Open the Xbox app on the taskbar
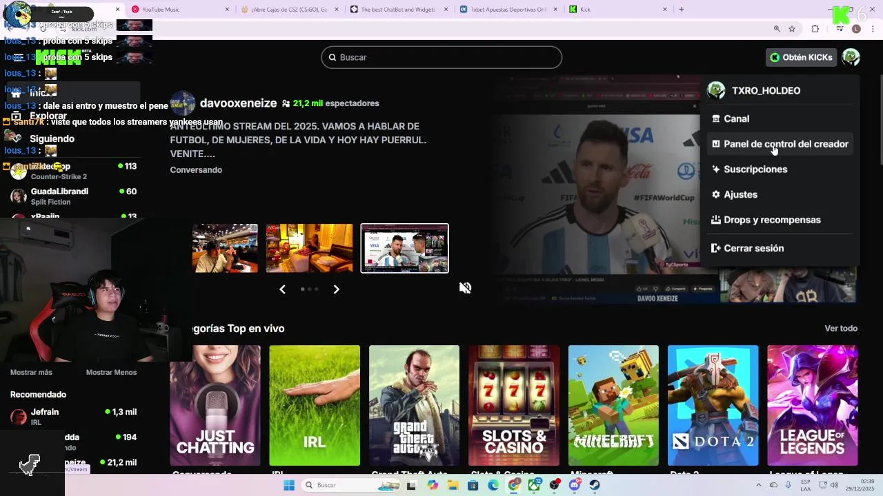The width and height of the screenshot is (883, 496). click(534, 486)
